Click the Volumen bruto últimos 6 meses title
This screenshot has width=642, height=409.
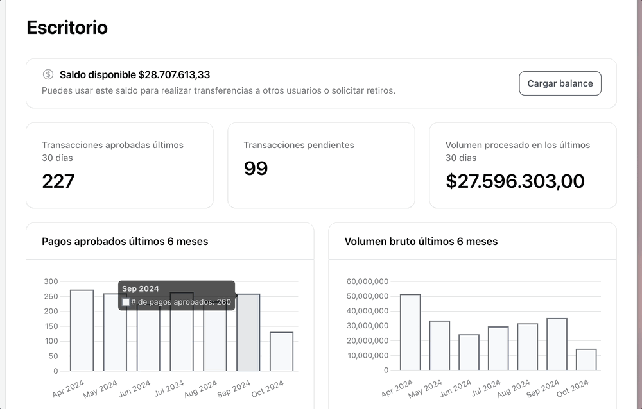click(421, 242)
